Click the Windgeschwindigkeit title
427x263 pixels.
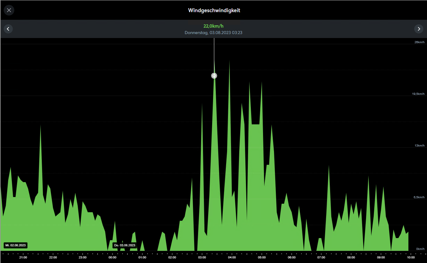pyautogui.click(x=214, y=10)
